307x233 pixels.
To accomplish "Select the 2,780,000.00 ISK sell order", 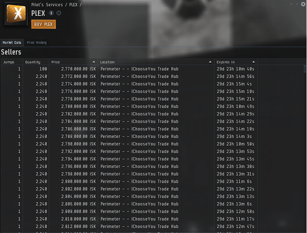I will (x=152, y=106).
